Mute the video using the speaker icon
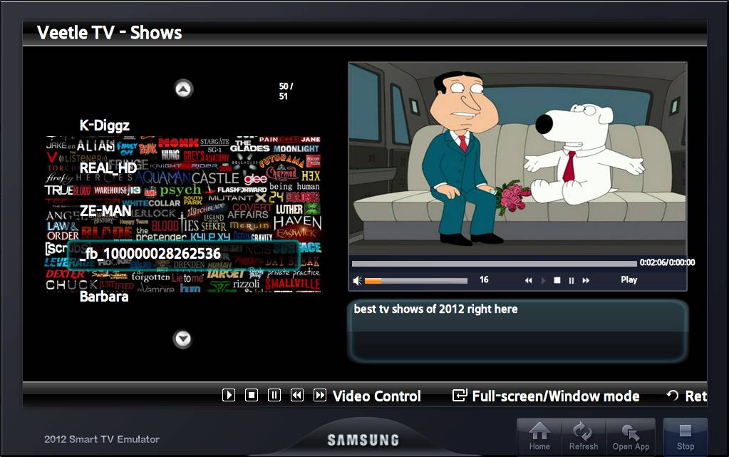The height and width of the screenshot is (457, 729). [358, 281]
